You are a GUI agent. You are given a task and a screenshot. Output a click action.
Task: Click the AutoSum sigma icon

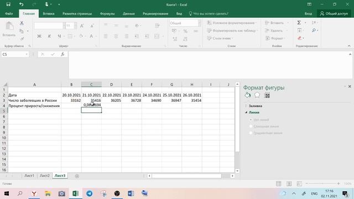299,23
